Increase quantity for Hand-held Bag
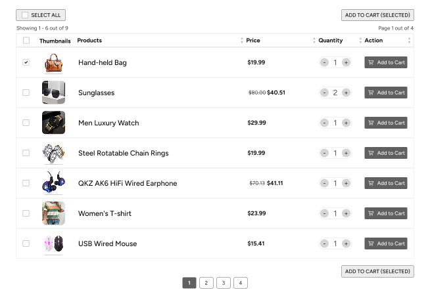The image size is (430, 296). [x=346, y=62]
